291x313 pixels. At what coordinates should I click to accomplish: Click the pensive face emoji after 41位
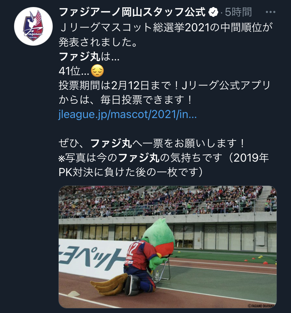97,71
